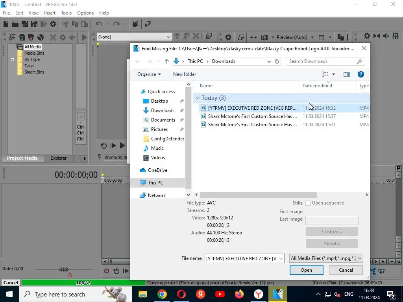The image size is (403, 302).
Task: Toggle the preview pane icon in file dialog
Action: (346, 74)
